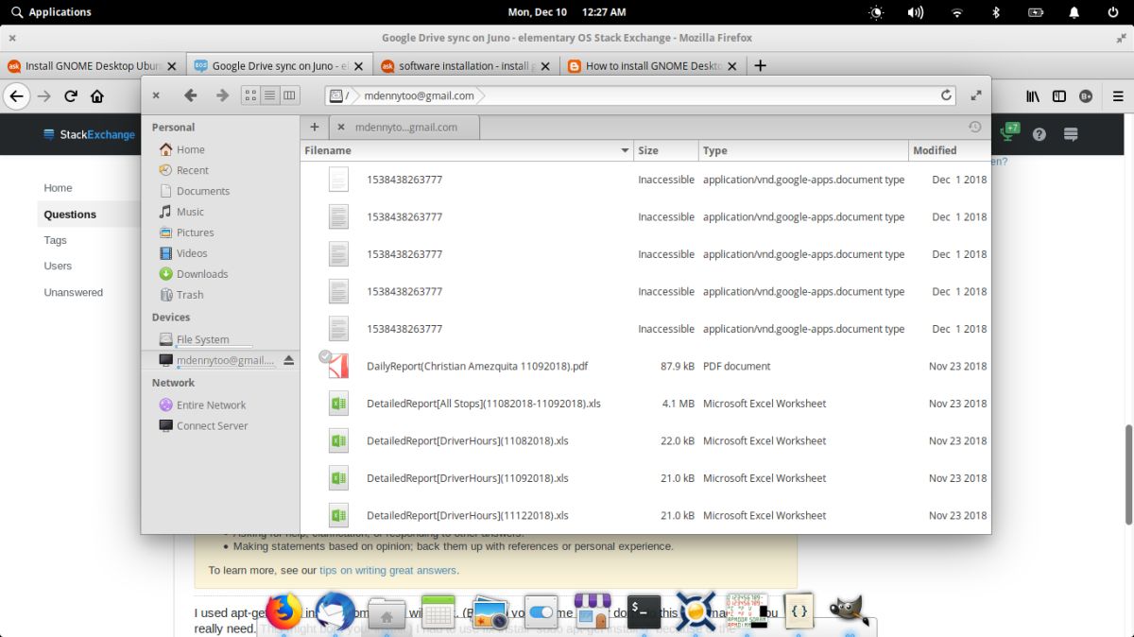
Task: Open the Applications menu in top panel
Action: click(51, 12)
